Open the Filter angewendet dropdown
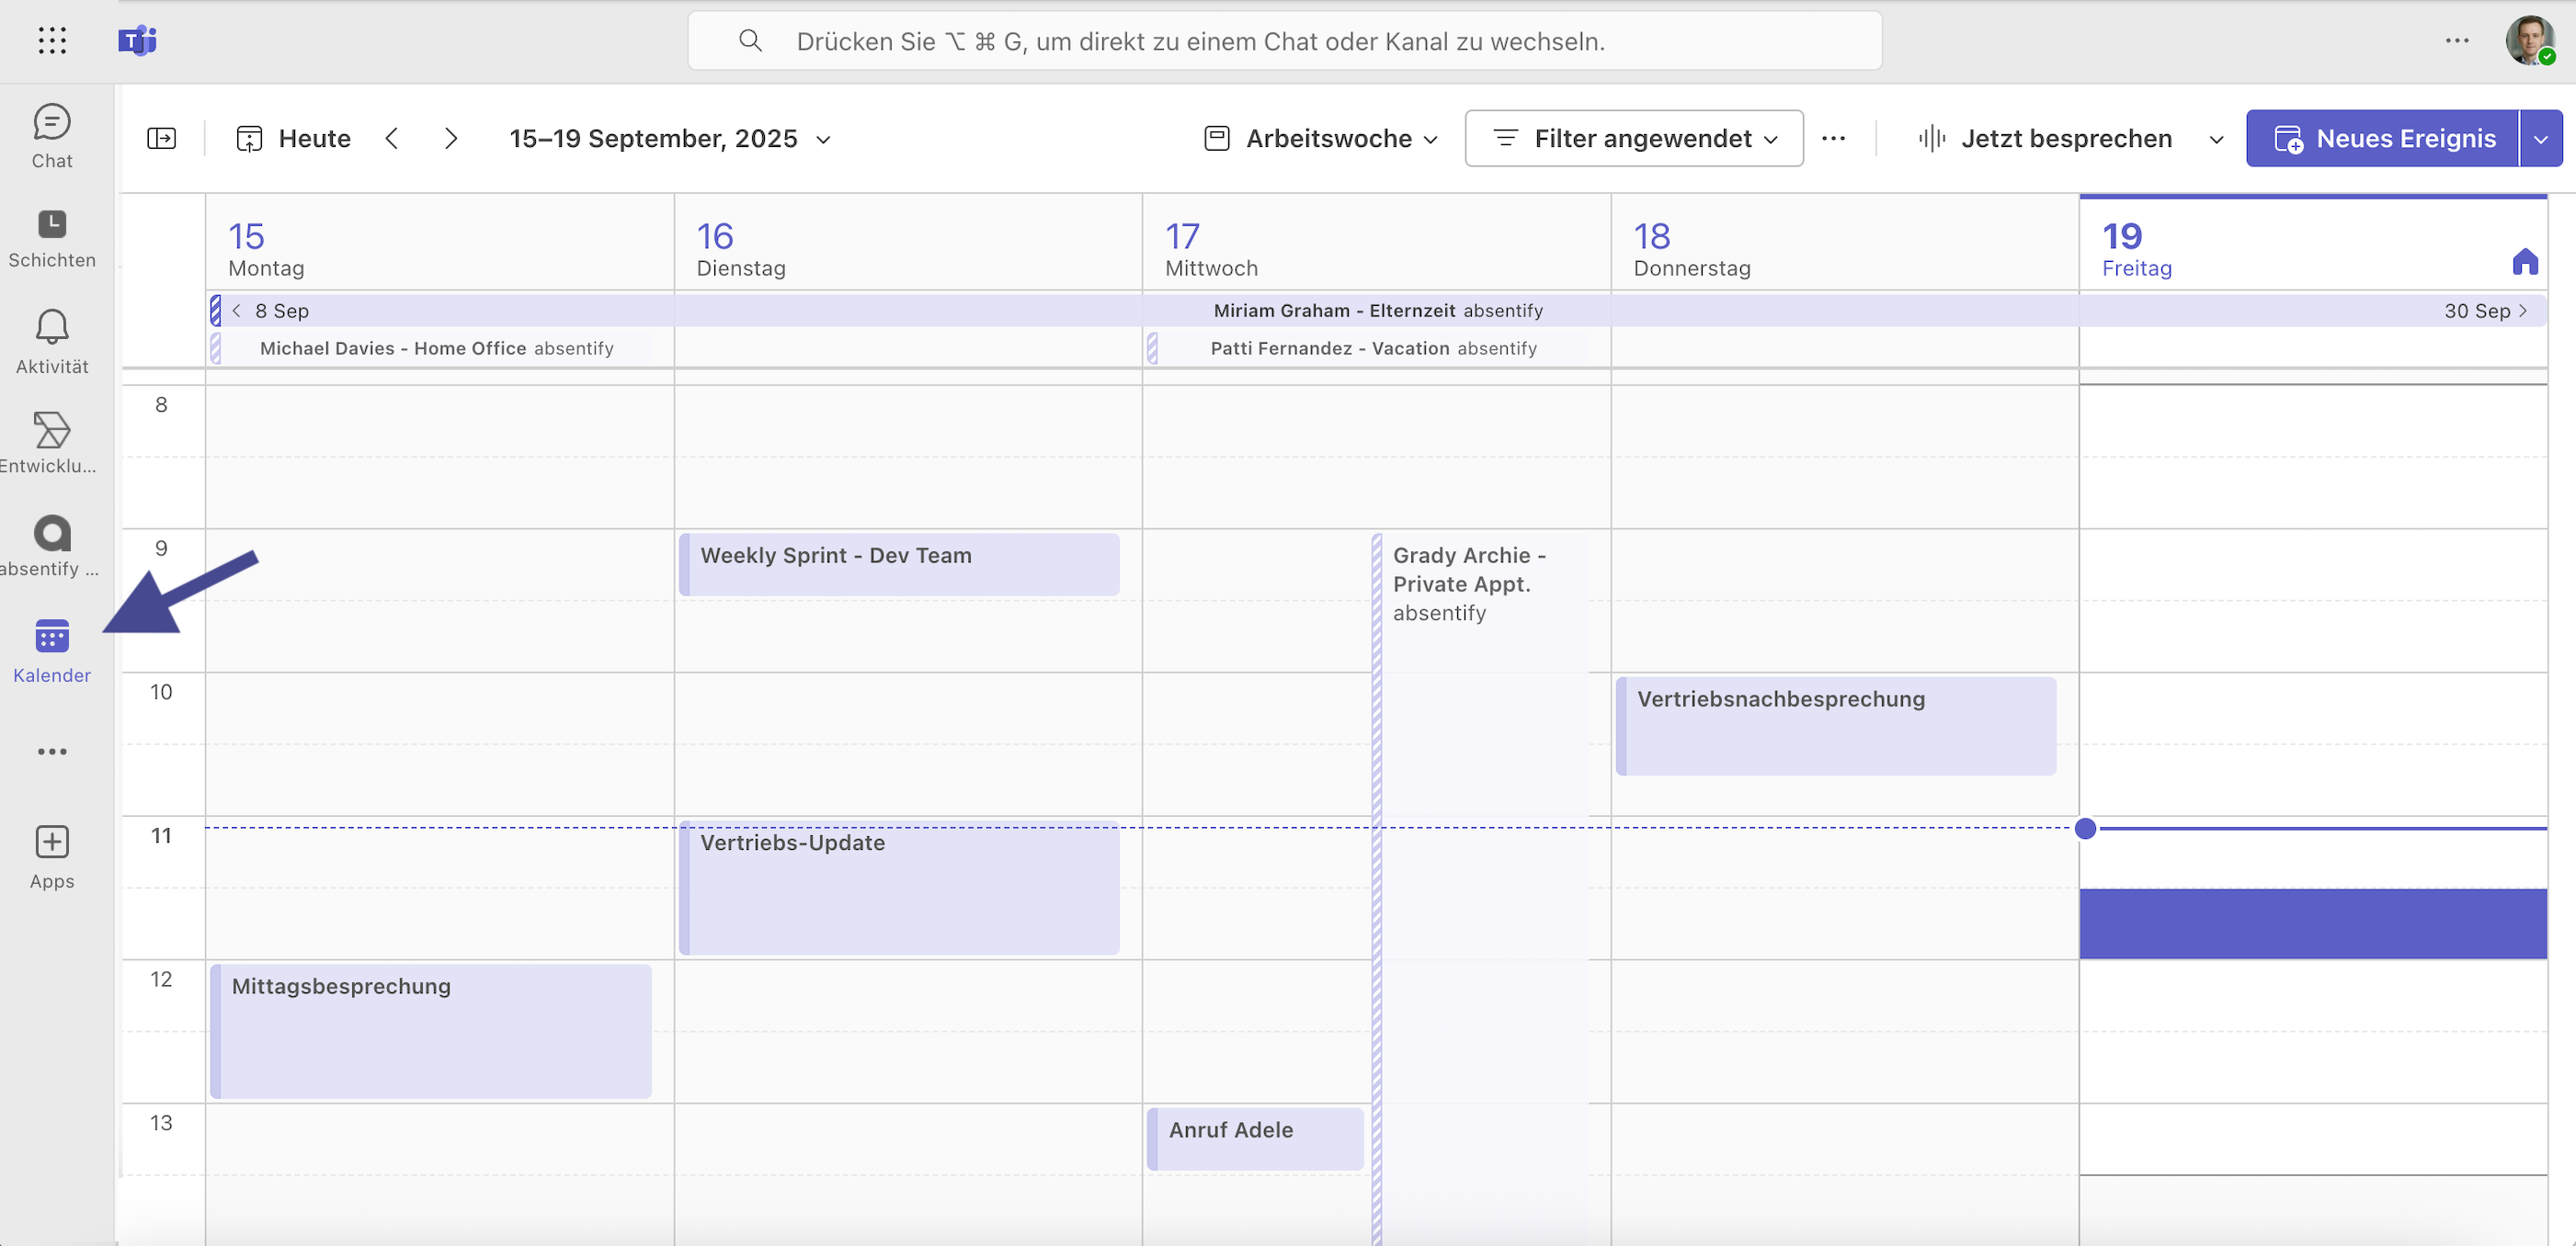This screenshot has width=2576, height=1246. [x=1634, y=139]
